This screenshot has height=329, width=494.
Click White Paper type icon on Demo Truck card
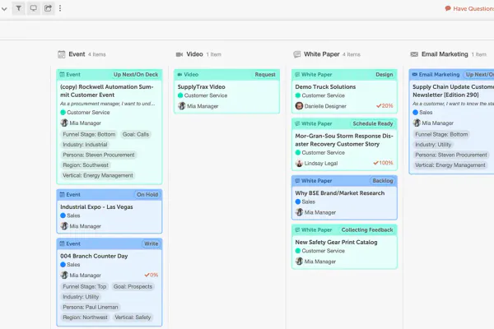click(297, 75)
